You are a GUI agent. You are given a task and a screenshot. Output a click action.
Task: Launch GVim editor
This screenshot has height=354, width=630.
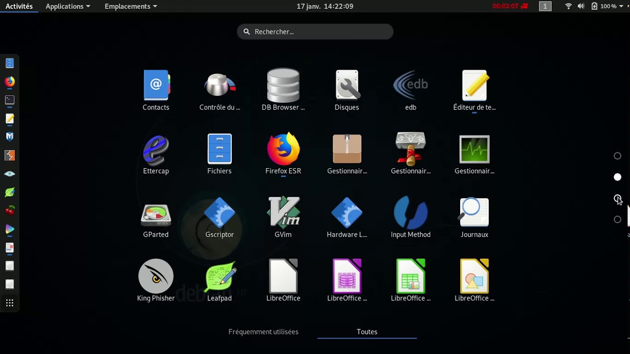click(x=283, y=218)
